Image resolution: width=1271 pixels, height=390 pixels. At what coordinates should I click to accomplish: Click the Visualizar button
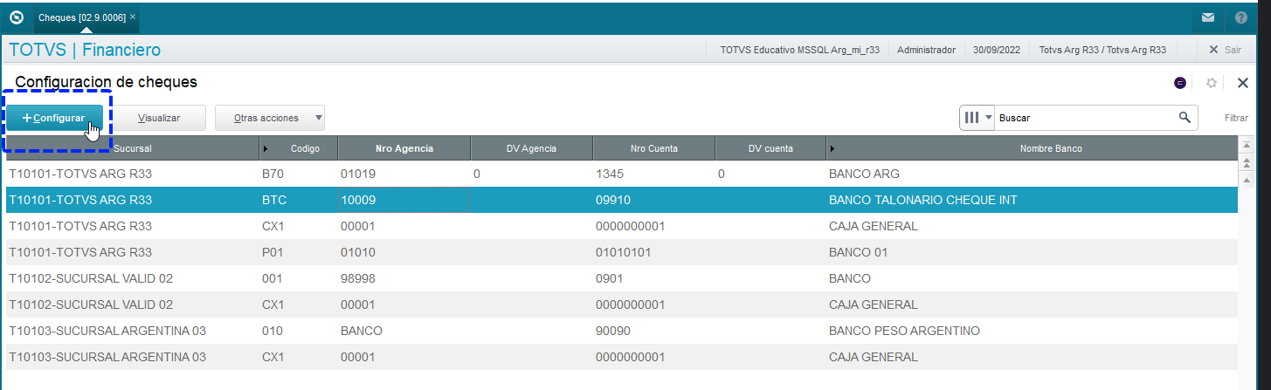tap(159, 118)
